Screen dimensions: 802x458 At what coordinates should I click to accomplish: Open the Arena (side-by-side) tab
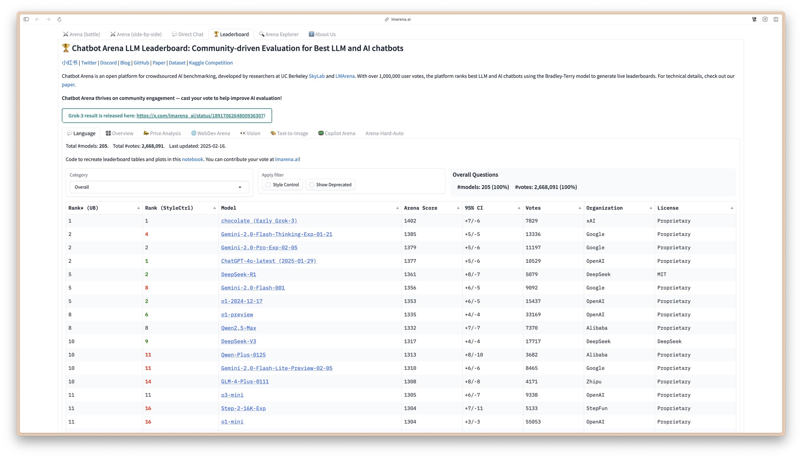tap(136, 34)
